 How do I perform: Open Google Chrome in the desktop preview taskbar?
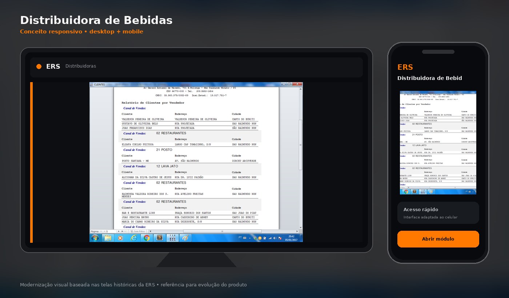pyautogui.click(x=147, y=238)
